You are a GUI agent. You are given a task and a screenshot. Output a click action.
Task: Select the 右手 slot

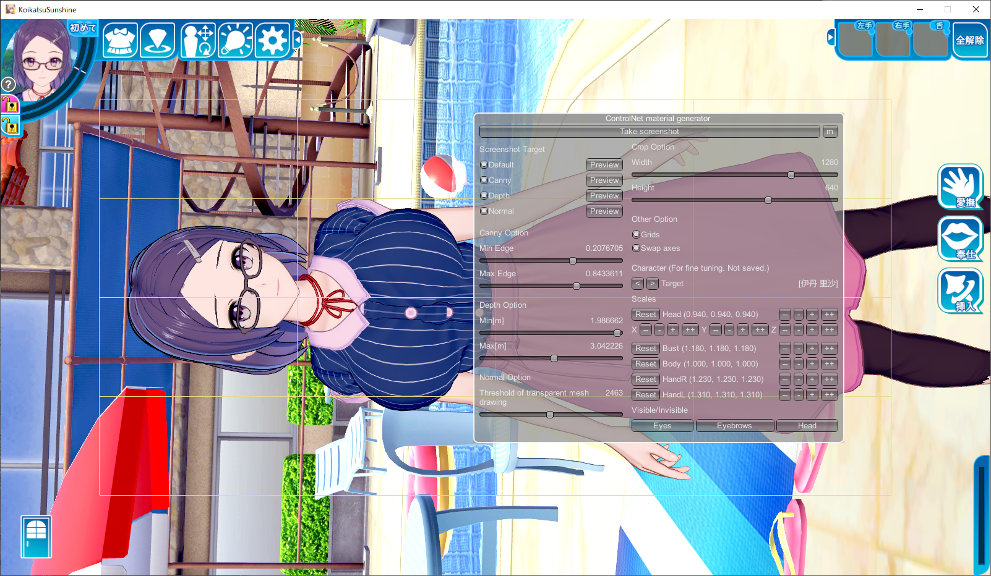pyautogui.click(x=893, y=40)
